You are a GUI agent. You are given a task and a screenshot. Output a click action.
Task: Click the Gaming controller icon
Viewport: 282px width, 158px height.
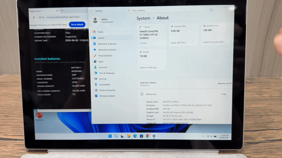pos(96,79)
